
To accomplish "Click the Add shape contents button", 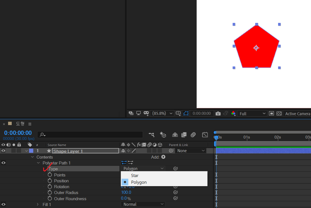I will coord(163,157).
